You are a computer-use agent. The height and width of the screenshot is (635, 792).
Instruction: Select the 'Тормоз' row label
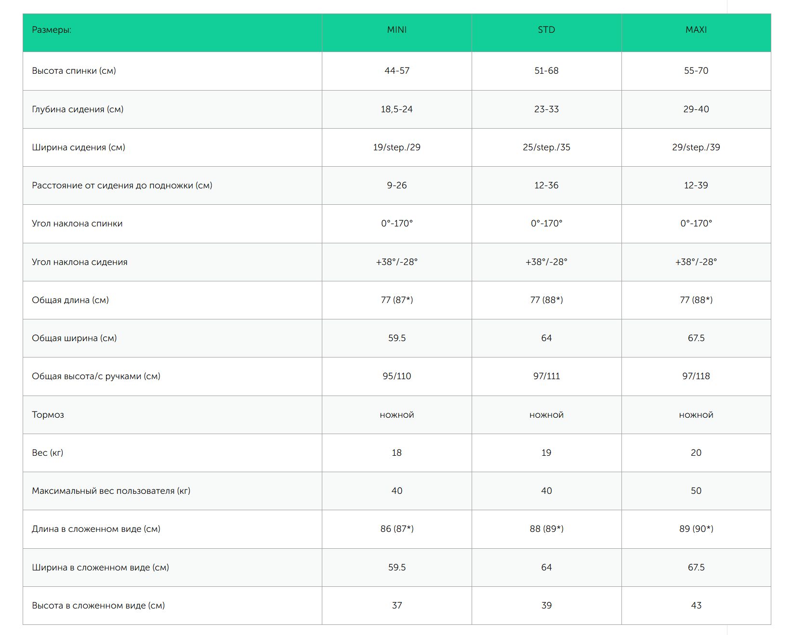(48, 415)
